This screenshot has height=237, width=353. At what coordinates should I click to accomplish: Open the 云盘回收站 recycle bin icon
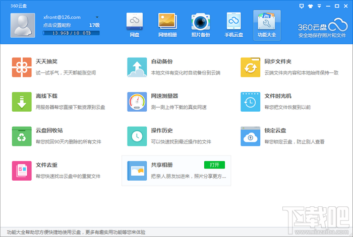[x=22, y=136]
